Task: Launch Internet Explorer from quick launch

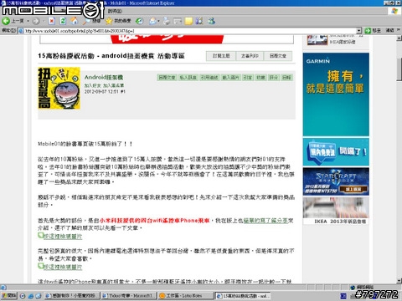Action: [x=31, y=296]
